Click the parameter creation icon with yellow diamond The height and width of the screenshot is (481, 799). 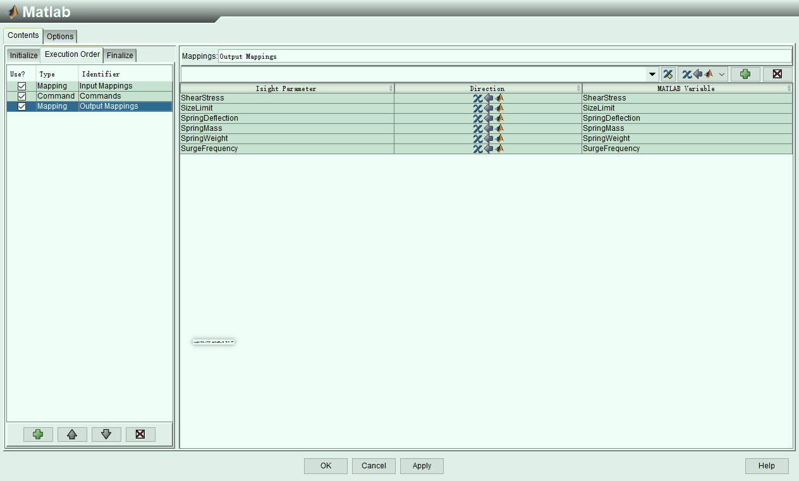click(x=668, y=74)
